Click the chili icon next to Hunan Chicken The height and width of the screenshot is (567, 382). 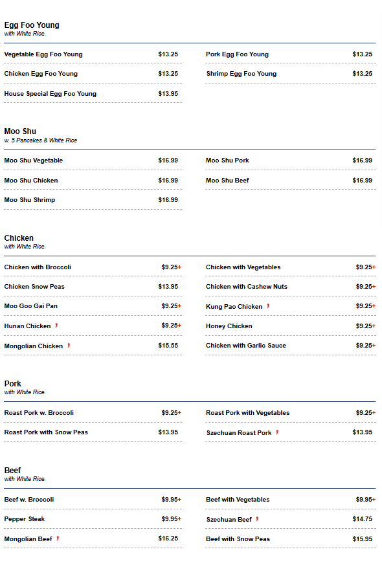click(56, 326)
